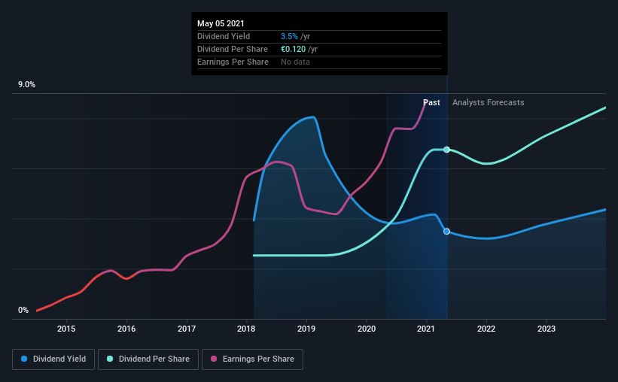The image size is (618, 382).
Task: Click the €0.120 dividend per share value
Action: click(x=294, y=49)
